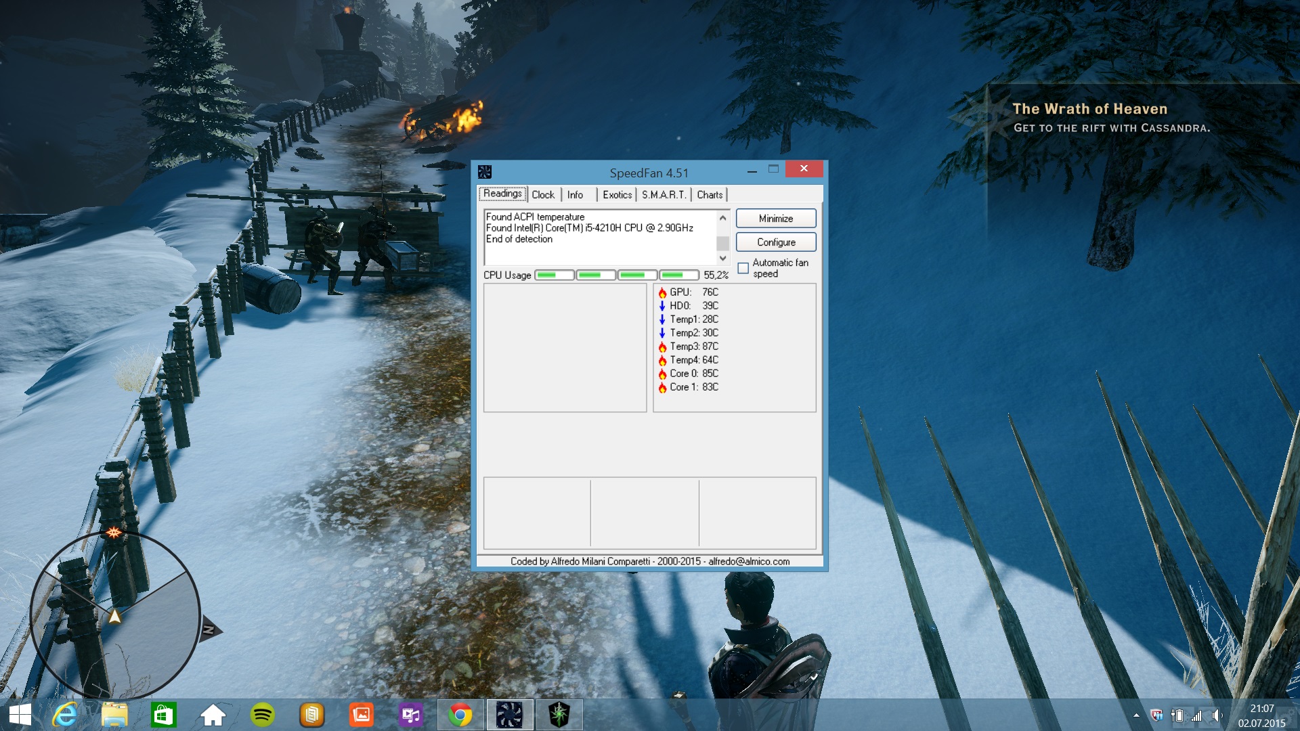Click the GPU flame temperature icon
The height and width of the screenshot is (731, 1300).
point(662,292)
